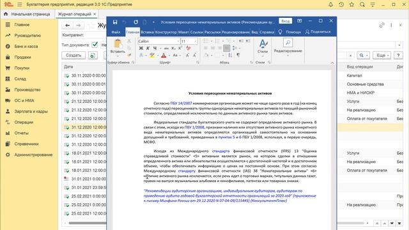Open Банк и касса section in 1C sidebar

tap(26, 46)
